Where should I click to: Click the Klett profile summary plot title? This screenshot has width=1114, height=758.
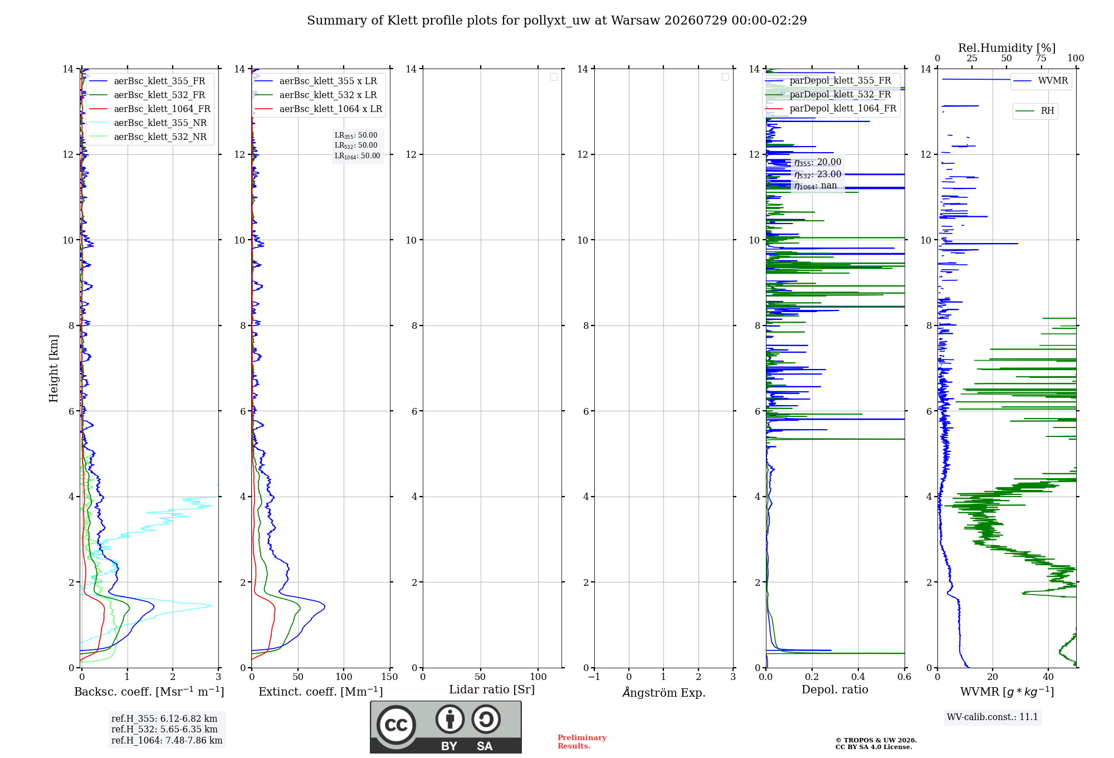[x=557, y=21]
